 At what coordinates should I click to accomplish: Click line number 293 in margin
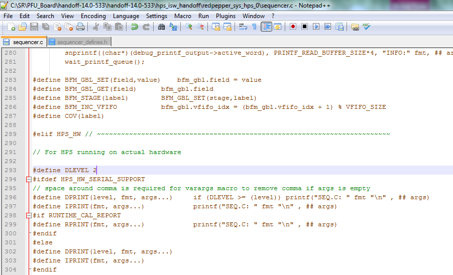pos(11,170)
